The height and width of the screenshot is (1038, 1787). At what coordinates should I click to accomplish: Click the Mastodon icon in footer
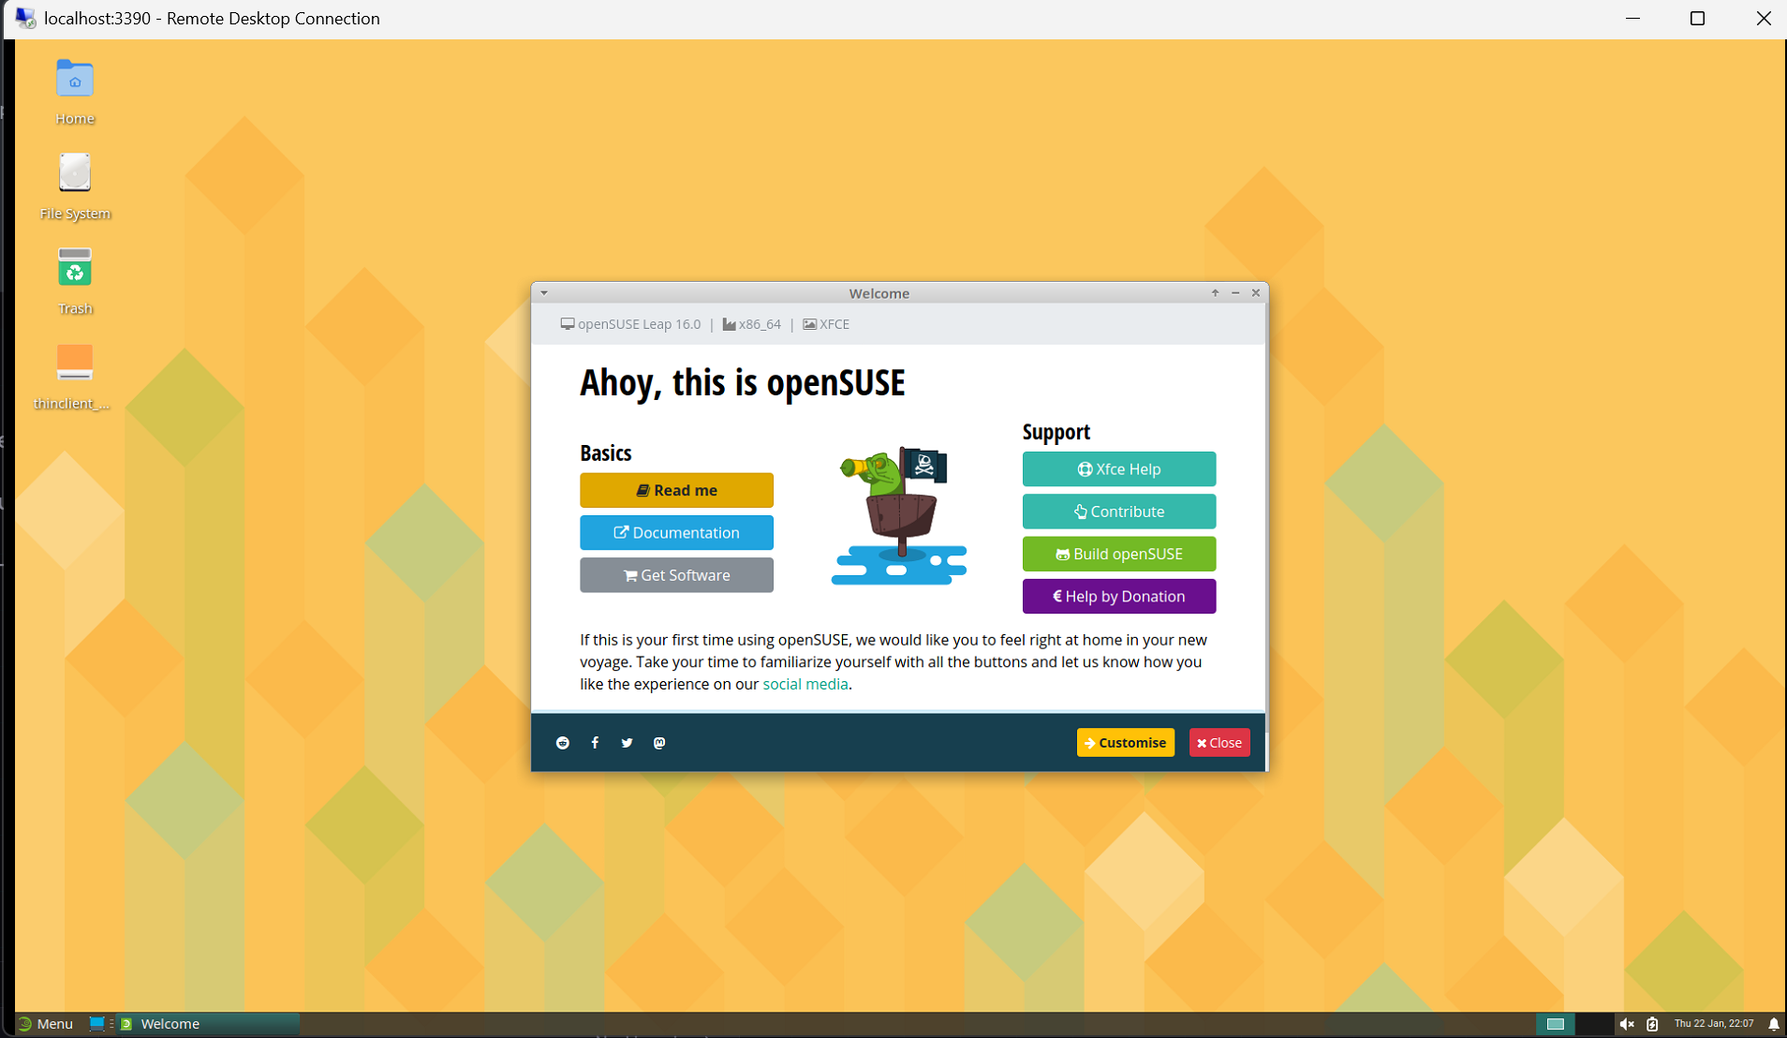coord(659,743)
